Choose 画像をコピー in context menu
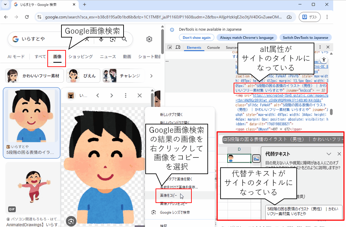The image size is (346, 227). [169, 195]
